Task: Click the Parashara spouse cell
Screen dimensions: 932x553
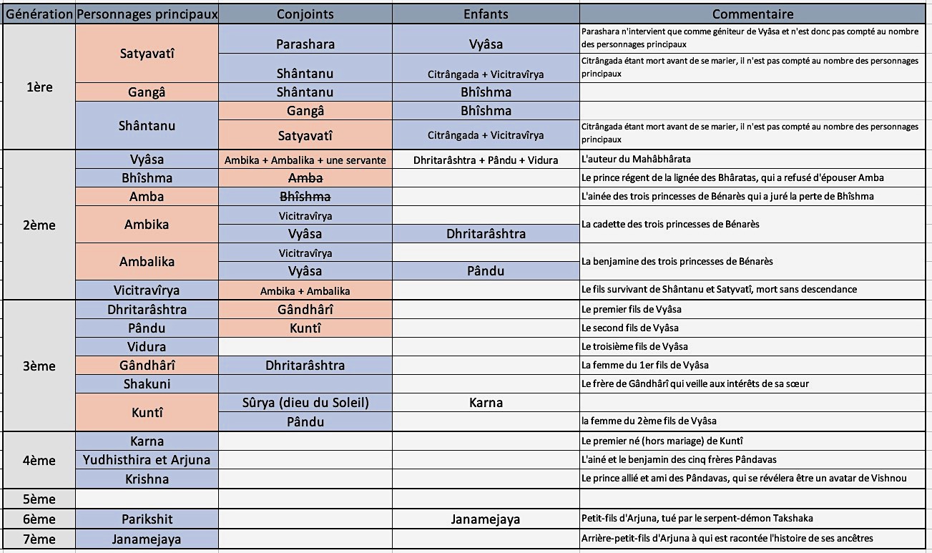Action: coord(305,44)
